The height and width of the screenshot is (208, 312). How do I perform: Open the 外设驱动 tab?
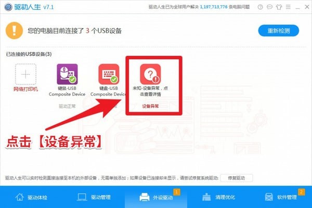click(x=156, y=198)
